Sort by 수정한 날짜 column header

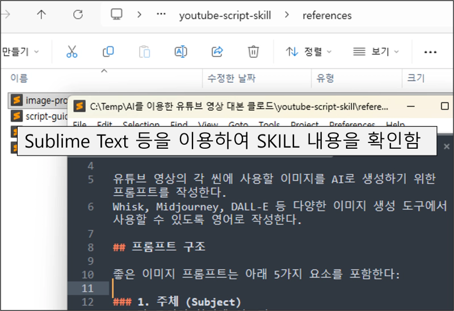point(232,78)
